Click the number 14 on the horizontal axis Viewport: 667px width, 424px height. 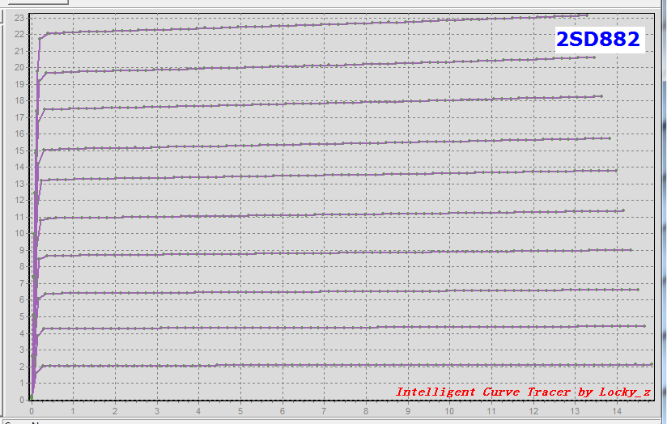click(616, 411)
